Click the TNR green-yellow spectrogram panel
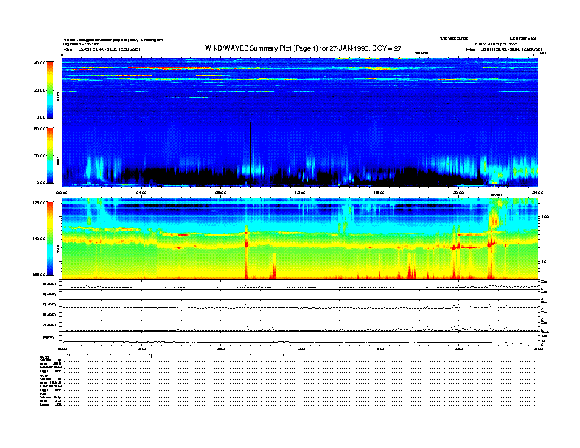 pos(300,239)
